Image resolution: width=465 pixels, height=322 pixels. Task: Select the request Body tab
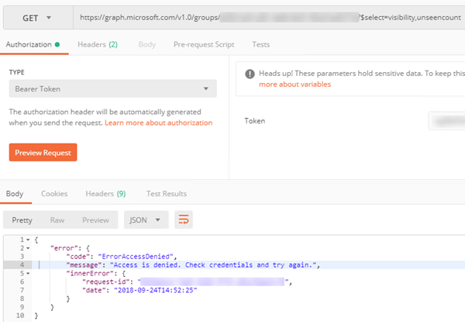point(147,44)
